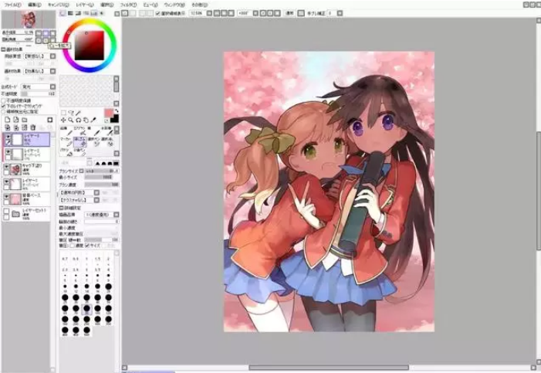Image resolution: width=541 pixels, height=373 pixels.
Task: Show the レイヤーセット1 layer set
Action: click(6, 211)
